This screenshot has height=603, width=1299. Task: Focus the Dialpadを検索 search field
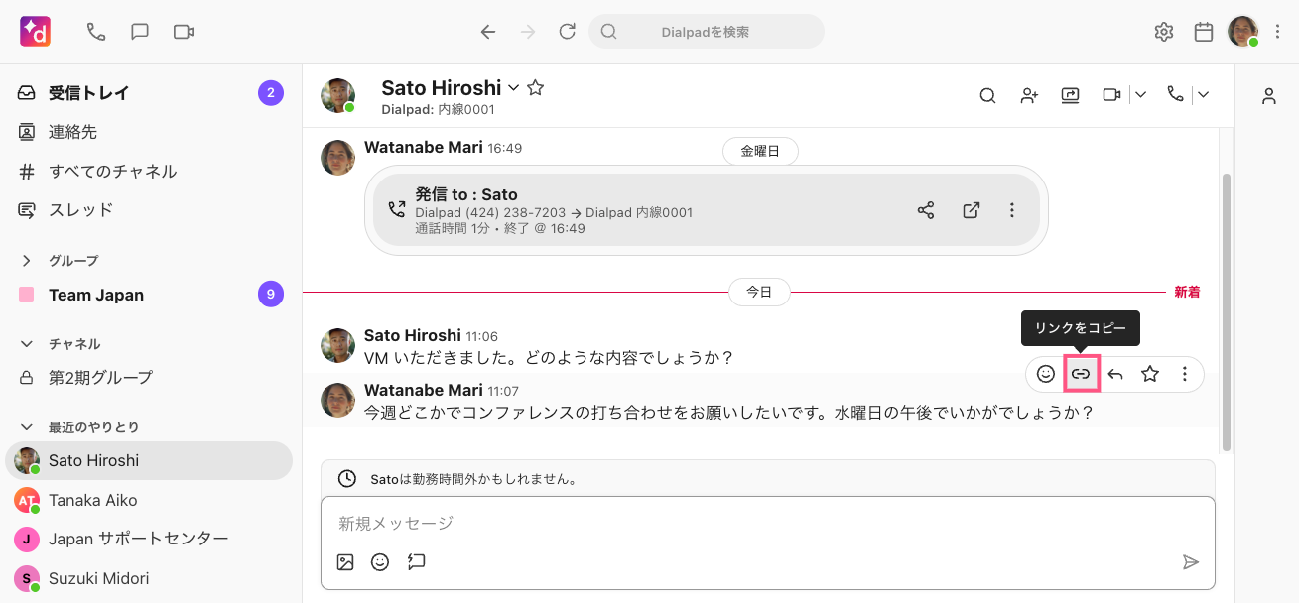pos(707,32)
